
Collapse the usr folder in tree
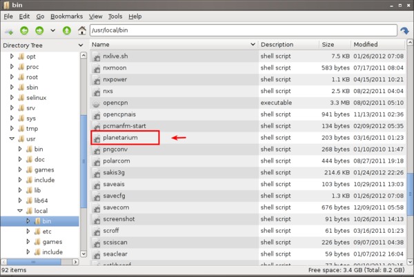coord(12,138)
